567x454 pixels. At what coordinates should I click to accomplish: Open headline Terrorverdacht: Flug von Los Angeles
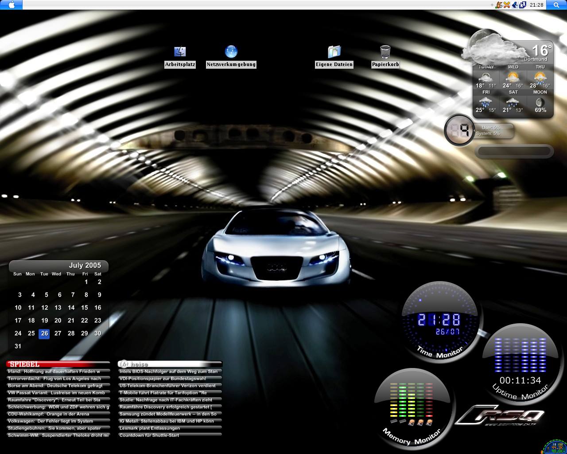pos(58,379)
